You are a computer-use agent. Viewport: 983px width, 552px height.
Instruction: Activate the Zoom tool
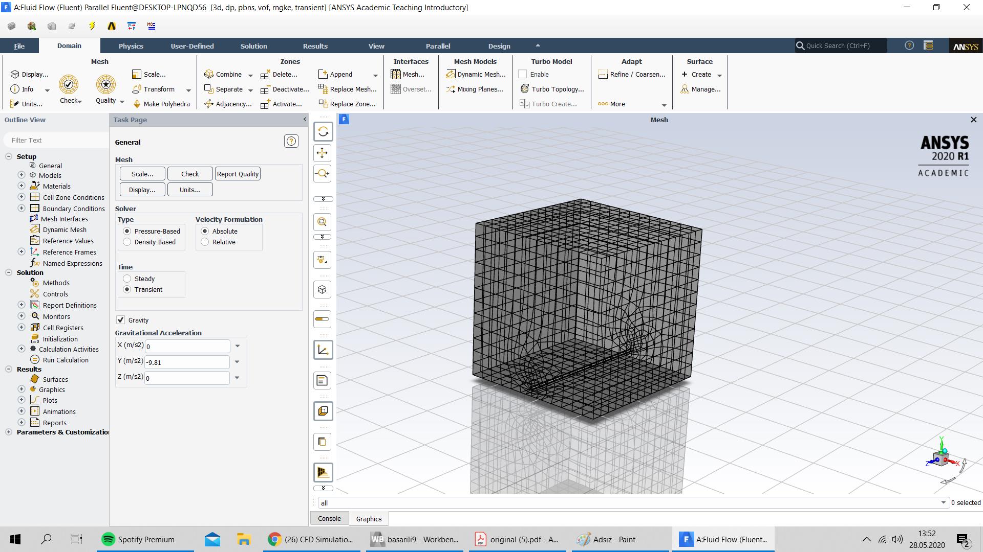click(323, 173)
